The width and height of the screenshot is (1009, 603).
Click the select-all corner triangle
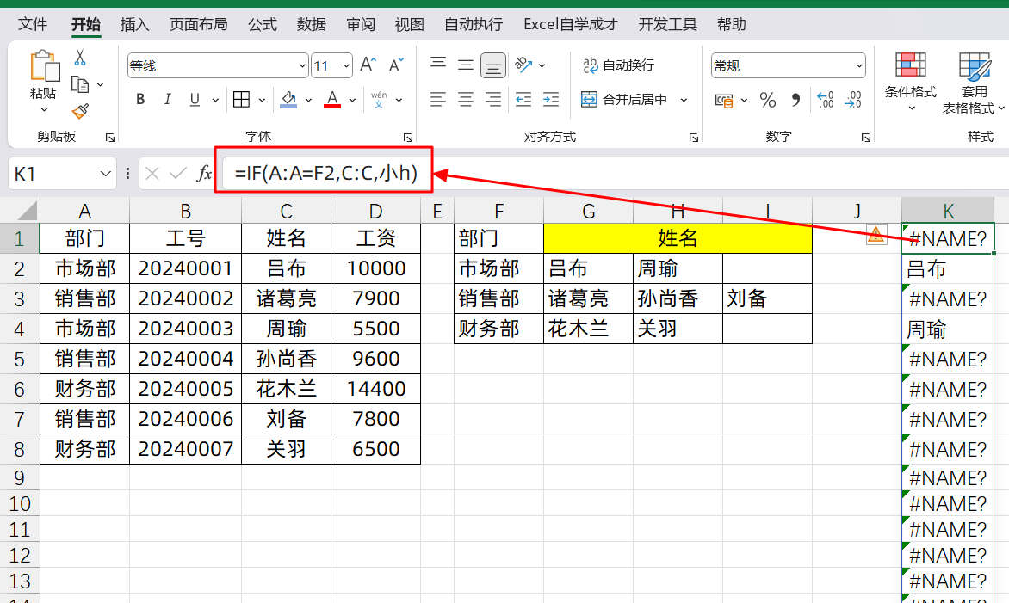click(28, 211)
